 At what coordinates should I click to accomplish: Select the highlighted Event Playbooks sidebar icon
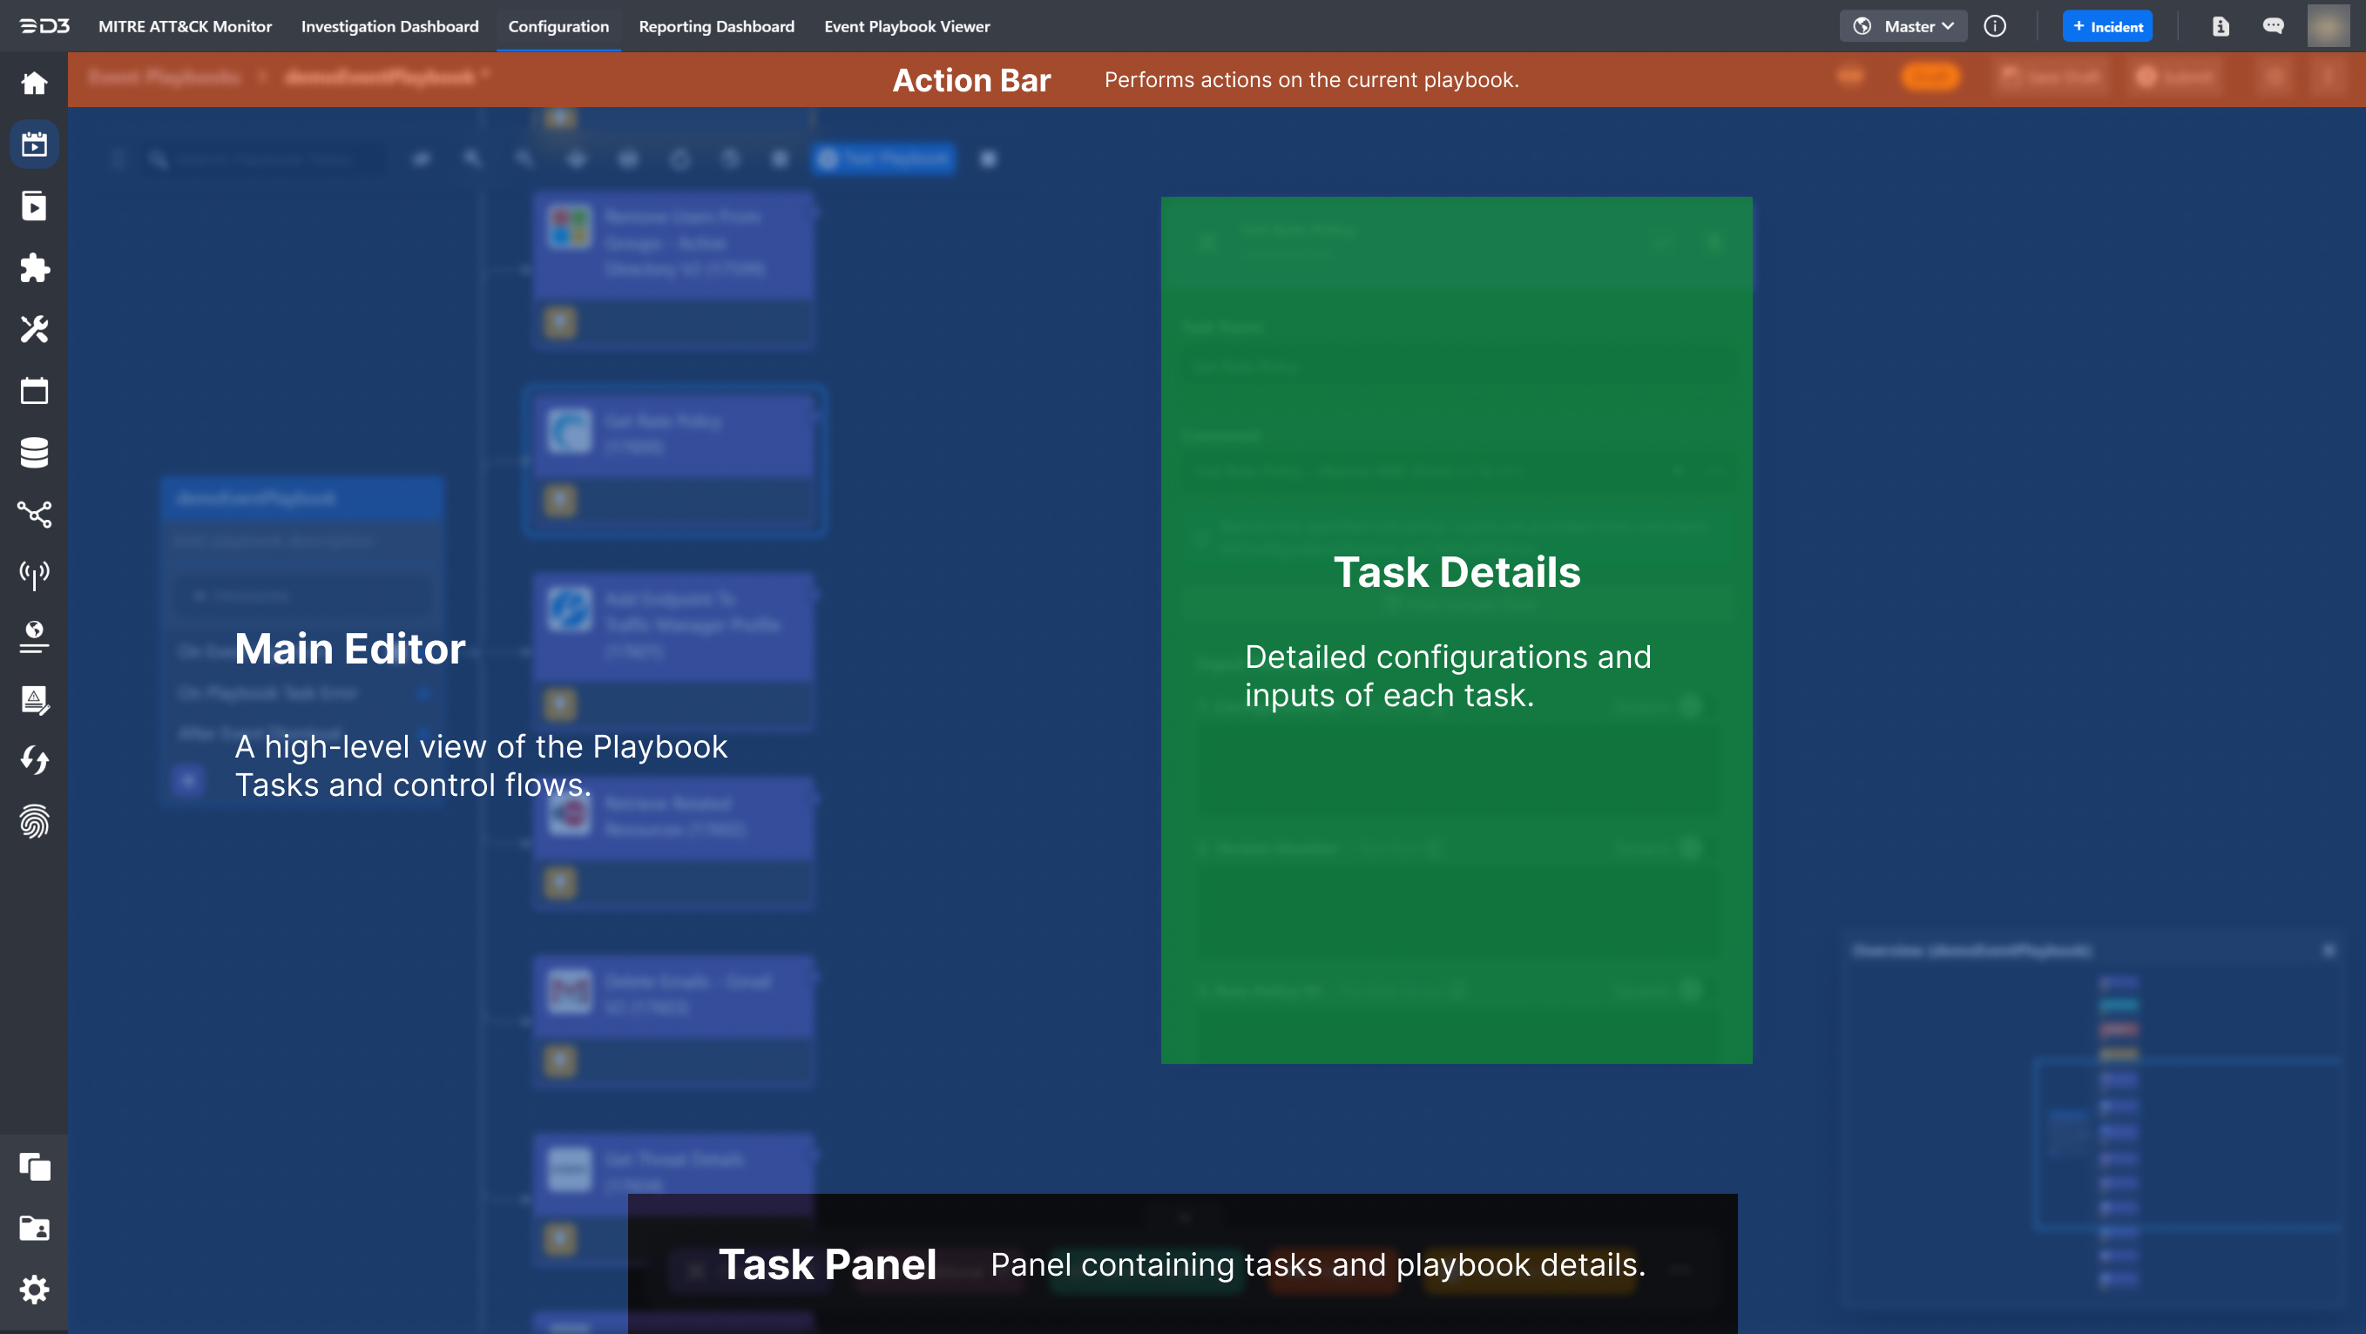[34, 145]
